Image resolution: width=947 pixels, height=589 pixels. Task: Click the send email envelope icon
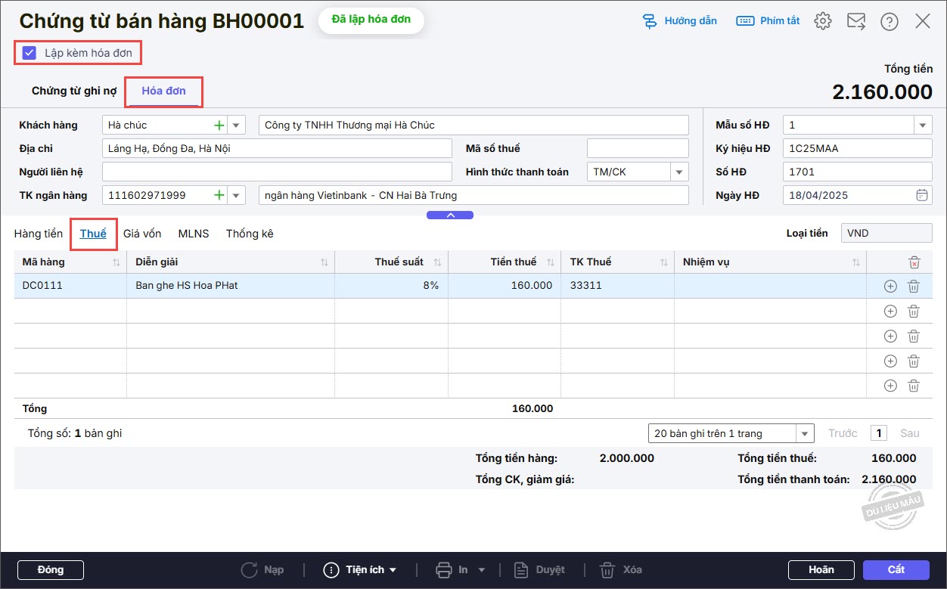point(856,21)
